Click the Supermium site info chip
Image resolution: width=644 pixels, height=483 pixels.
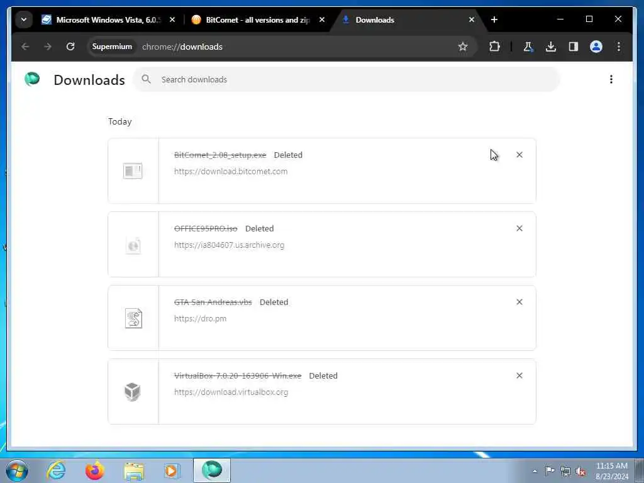(112, 47)
